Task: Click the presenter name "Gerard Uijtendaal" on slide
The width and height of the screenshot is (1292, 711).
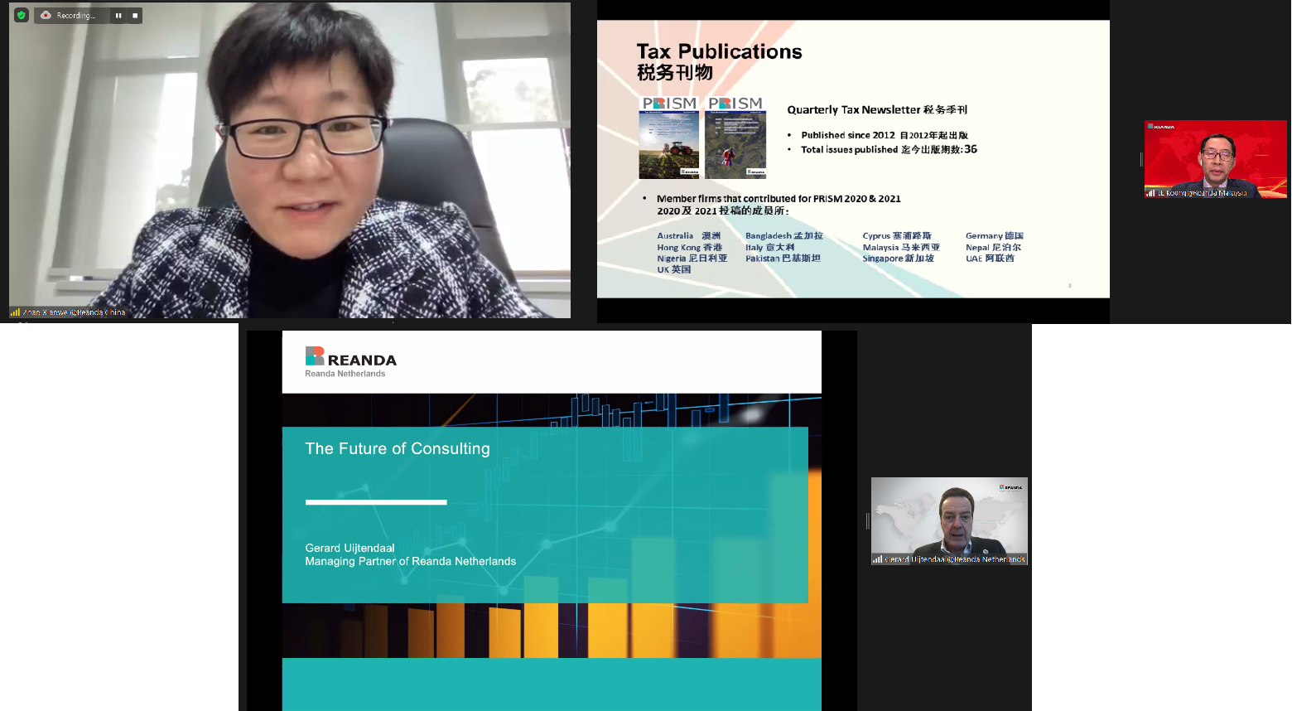Action: (350, 548)
